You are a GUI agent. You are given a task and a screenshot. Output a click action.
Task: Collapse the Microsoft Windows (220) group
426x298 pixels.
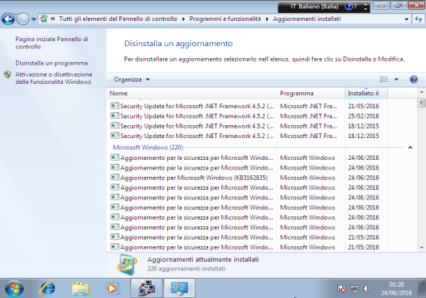pyautogui.click(x=410, y=147)
